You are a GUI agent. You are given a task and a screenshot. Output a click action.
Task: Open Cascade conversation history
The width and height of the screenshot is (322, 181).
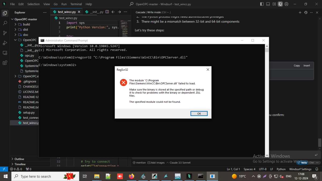(x=306, y=12)
